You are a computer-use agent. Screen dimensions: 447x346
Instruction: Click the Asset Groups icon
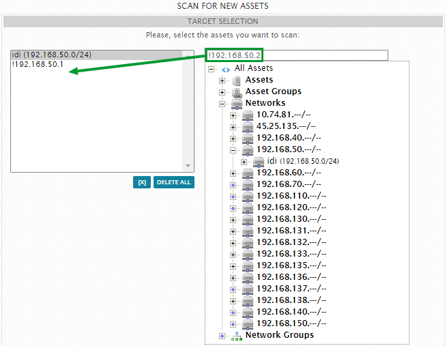tap(236, 92)
